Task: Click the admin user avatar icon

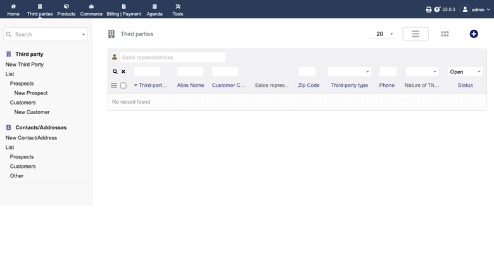Action: click(x=465, y=9)
